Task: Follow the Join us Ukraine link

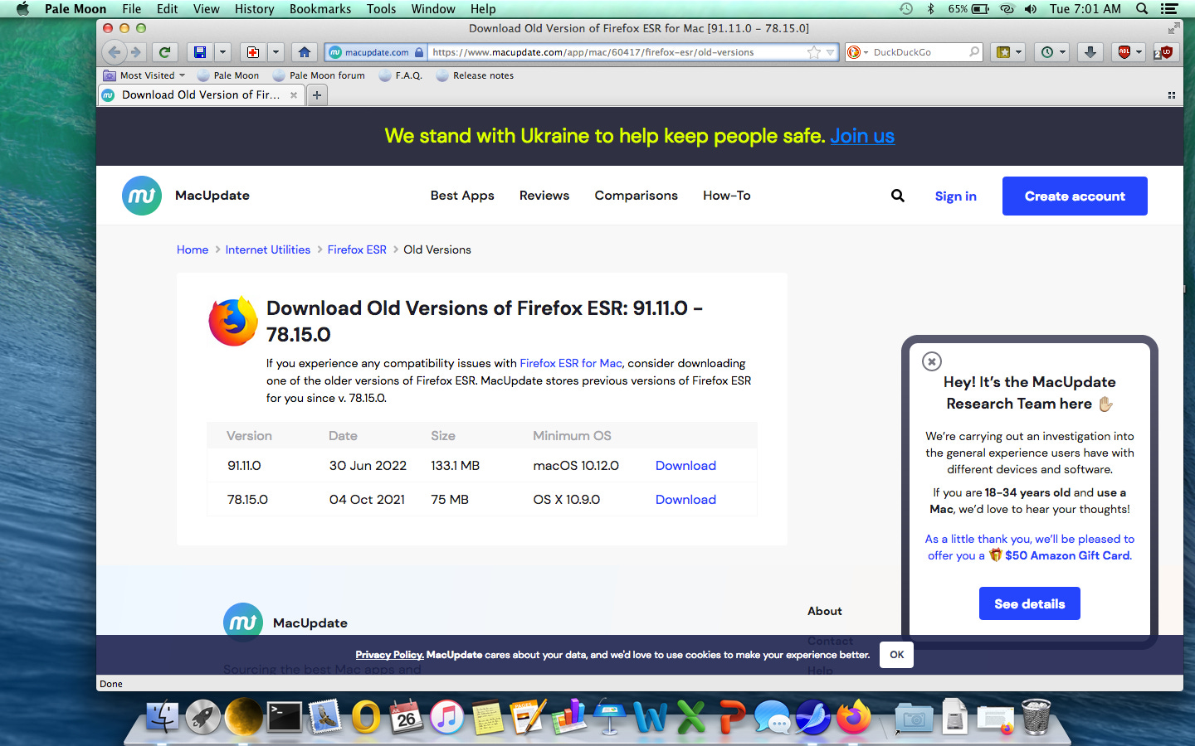Action: 862,136
